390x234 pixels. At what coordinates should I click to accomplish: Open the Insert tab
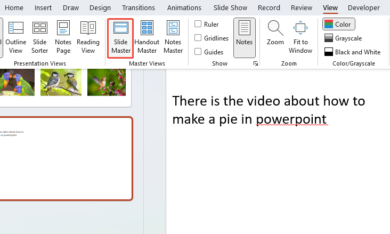43,7
